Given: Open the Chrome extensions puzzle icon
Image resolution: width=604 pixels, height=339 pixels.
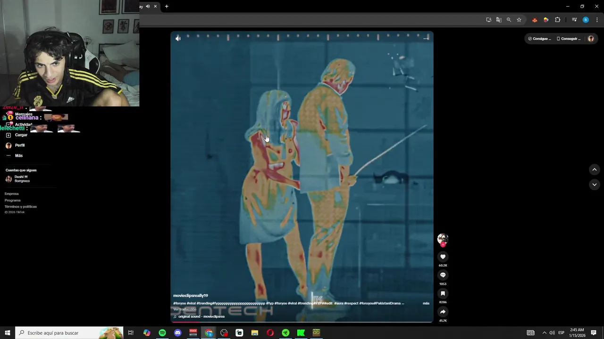Looking at the screenshot, I should tap(557, 20).
